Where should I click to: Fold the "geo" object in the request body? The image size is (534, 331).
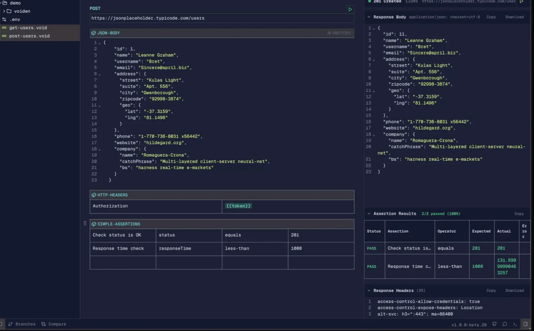coord(99,106)
